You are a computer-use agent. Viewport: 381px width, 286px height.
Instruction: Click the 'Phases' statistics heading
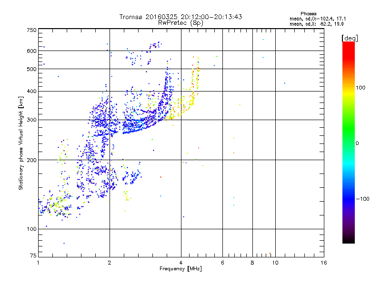coord(308,14)
